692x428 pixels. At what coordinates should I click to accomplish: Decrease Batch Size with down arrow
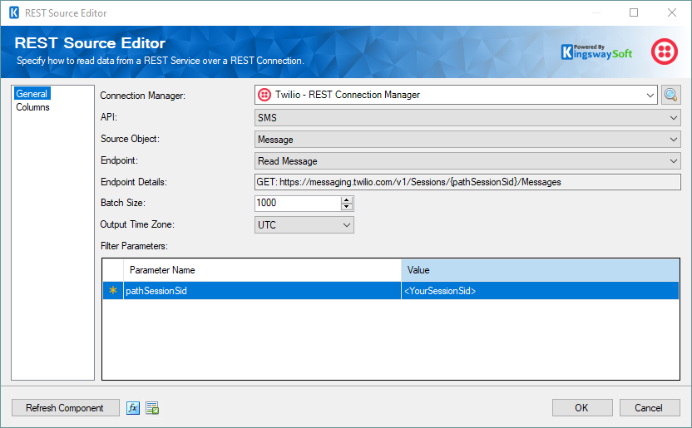[x=347, y=207]
